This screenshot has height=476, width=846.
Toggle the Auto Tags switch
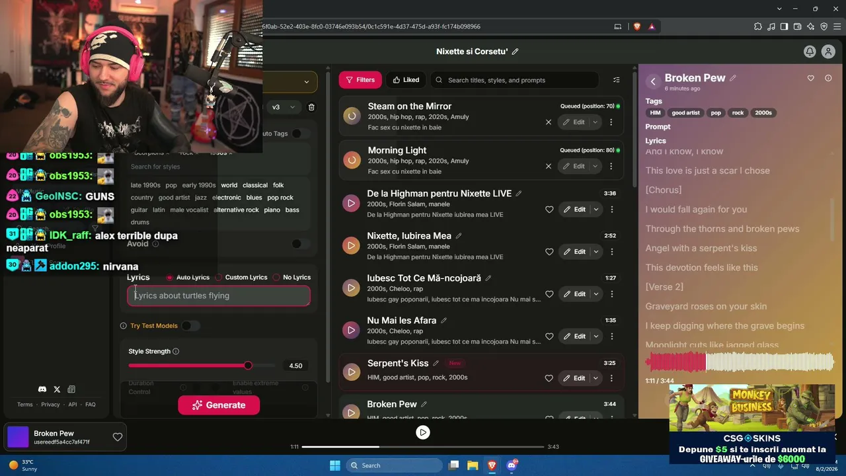click(300, 134)
